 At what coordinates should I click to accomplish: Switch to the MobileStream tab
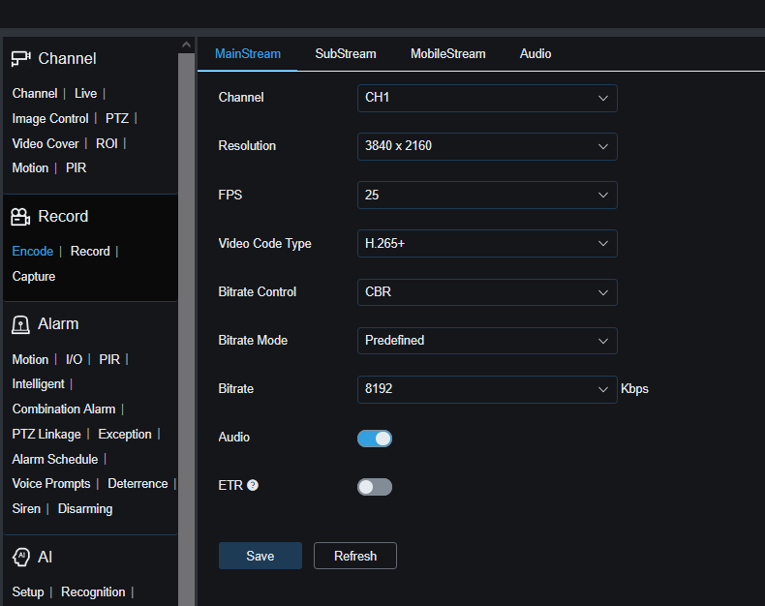pyautogui.click(x=447, y=54)
